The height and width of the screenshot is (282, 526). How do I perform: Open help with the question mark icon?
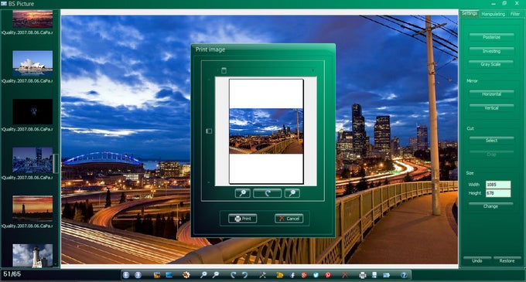tap(404, 275)
